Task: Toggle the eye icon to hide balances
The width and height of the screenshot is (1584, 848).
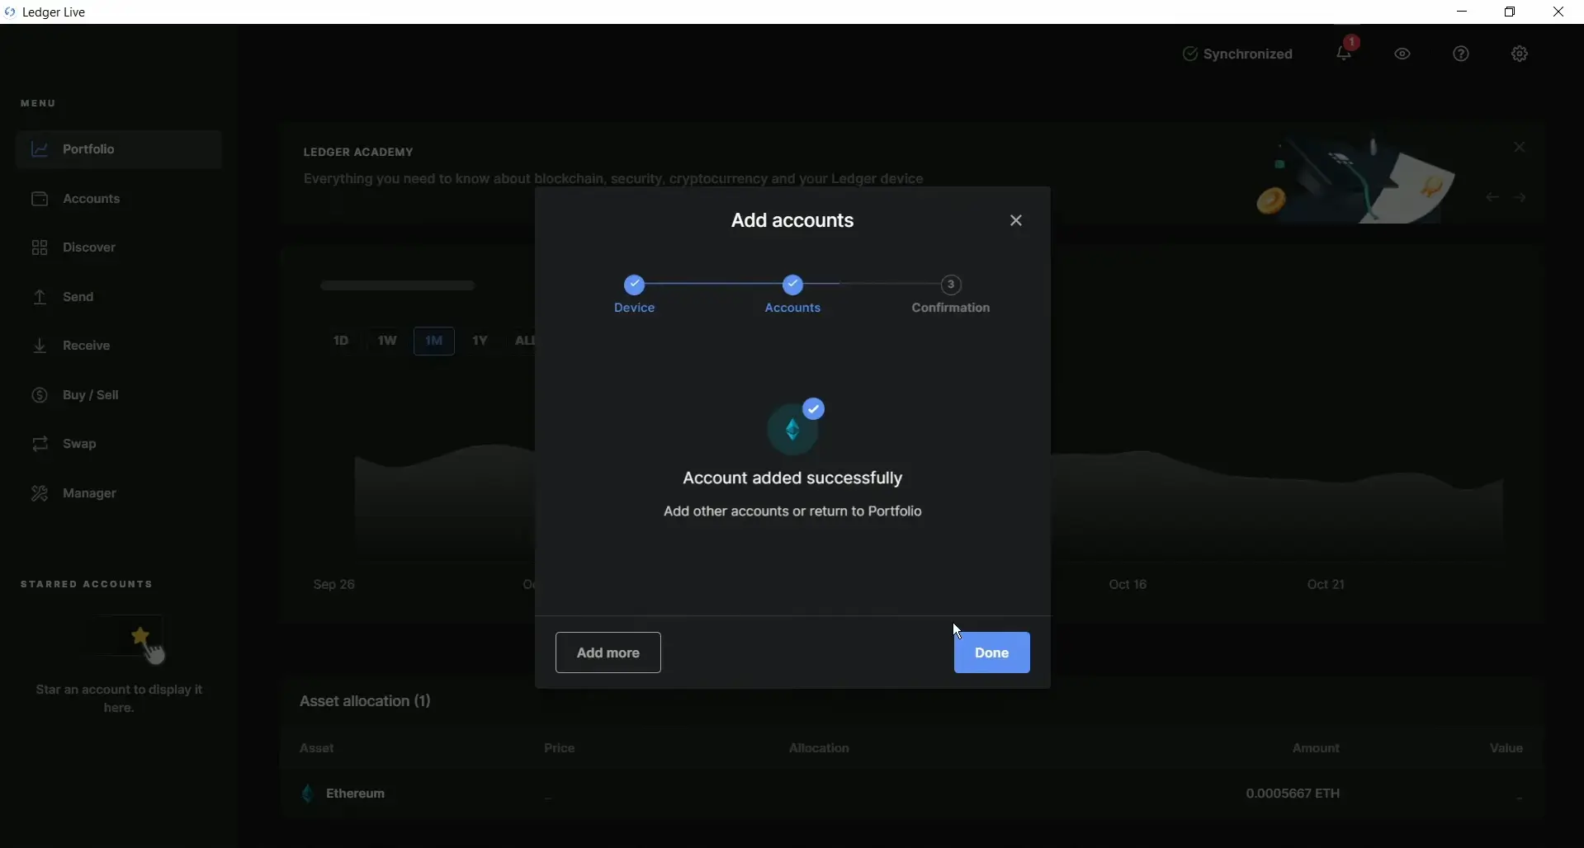Action: (1402, 54)
